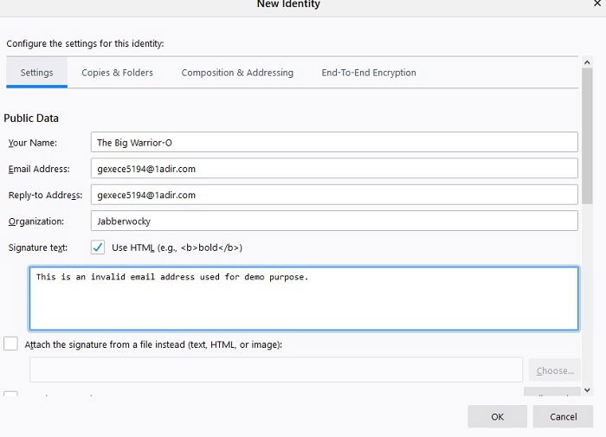The height and width of the screenshot is (437, 606).
Task: Click the scrollbar up arrow
Action: (588, 62)
